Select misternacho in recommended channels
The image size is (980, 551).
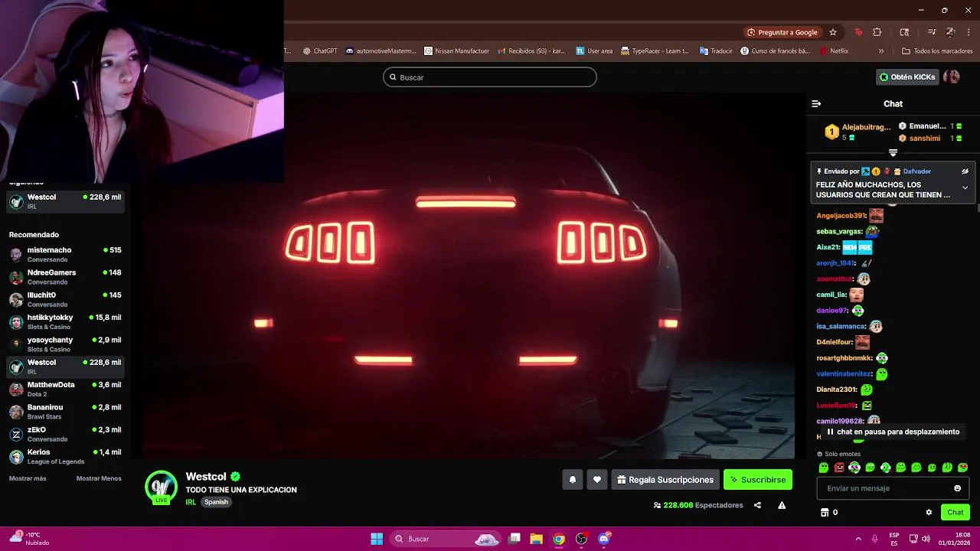tap(65, 255)
